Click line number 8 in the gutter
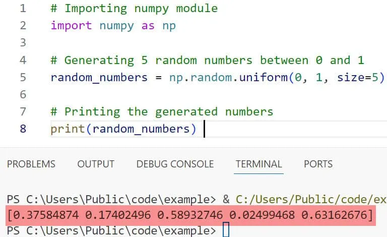Image resolution: width=387 pixels, height=237 pixels. pyautogui.click(x=23, y=129)
